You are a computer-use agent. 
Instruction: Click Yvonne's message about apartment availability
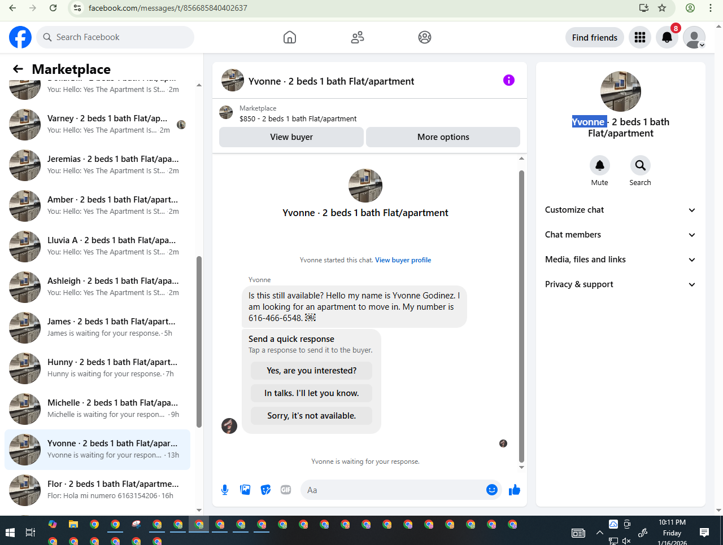pos(354,306)
